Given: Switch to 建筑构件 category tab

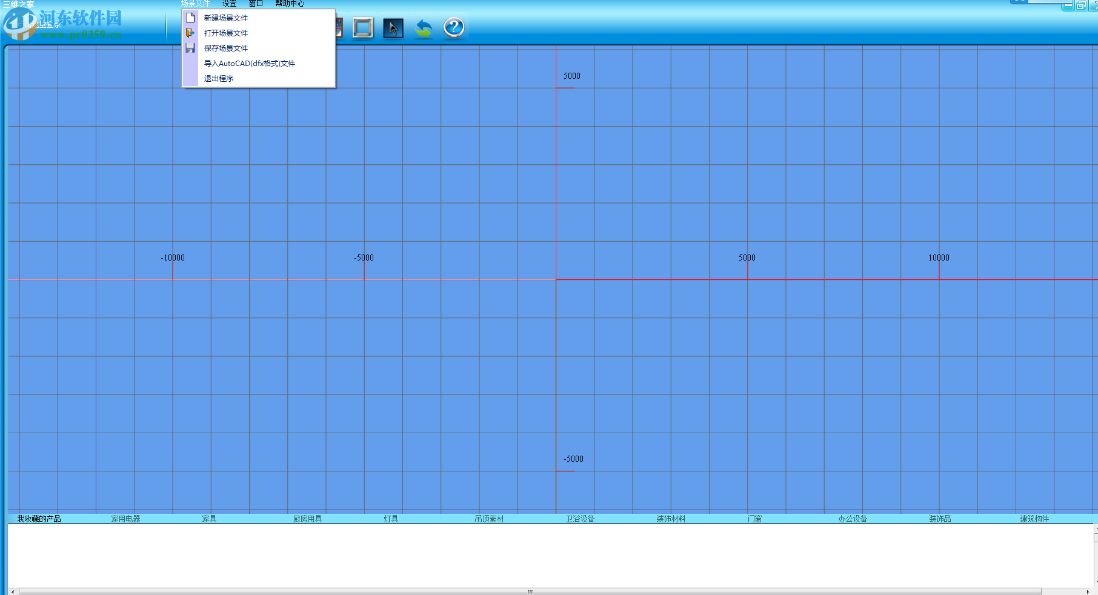Looking at the screenshot, I should pos(1034,519).
